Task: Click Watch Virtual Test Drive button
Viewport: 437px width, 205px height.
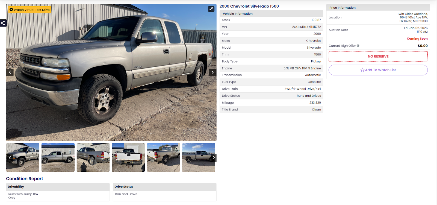Action: (x=29, y=10)
